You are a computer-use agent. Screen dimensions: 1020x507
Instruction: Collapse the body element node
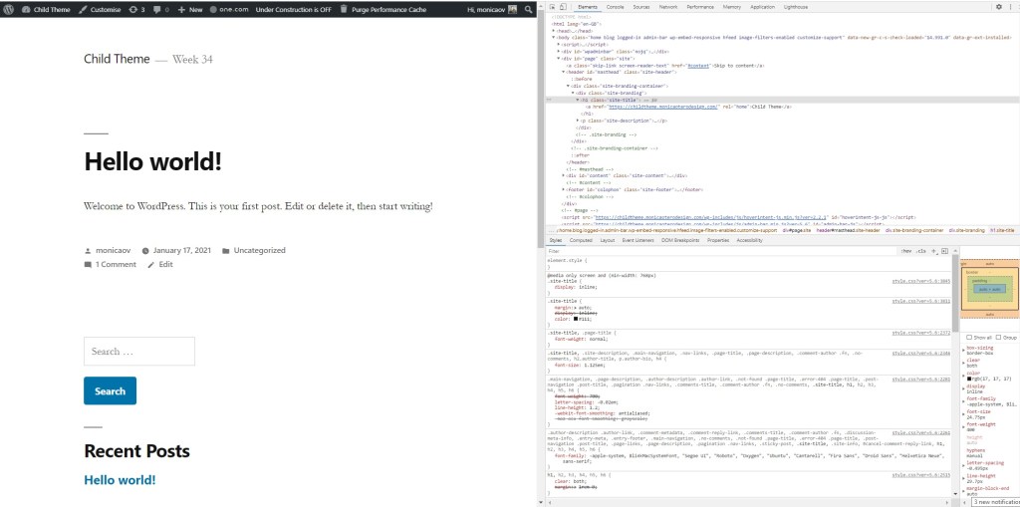pyautogui.click(x=552, y=37)
